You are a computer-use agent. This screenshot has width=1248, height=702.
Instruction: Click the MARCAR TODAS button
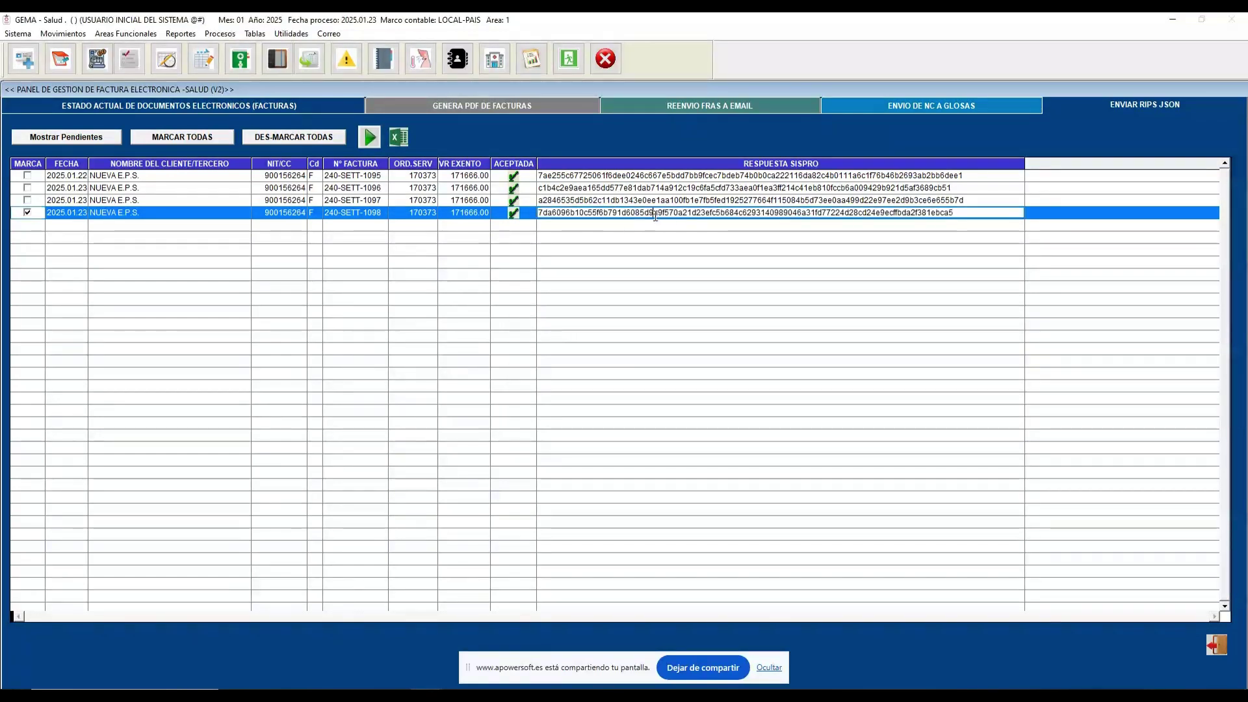(x=182, y=137)
